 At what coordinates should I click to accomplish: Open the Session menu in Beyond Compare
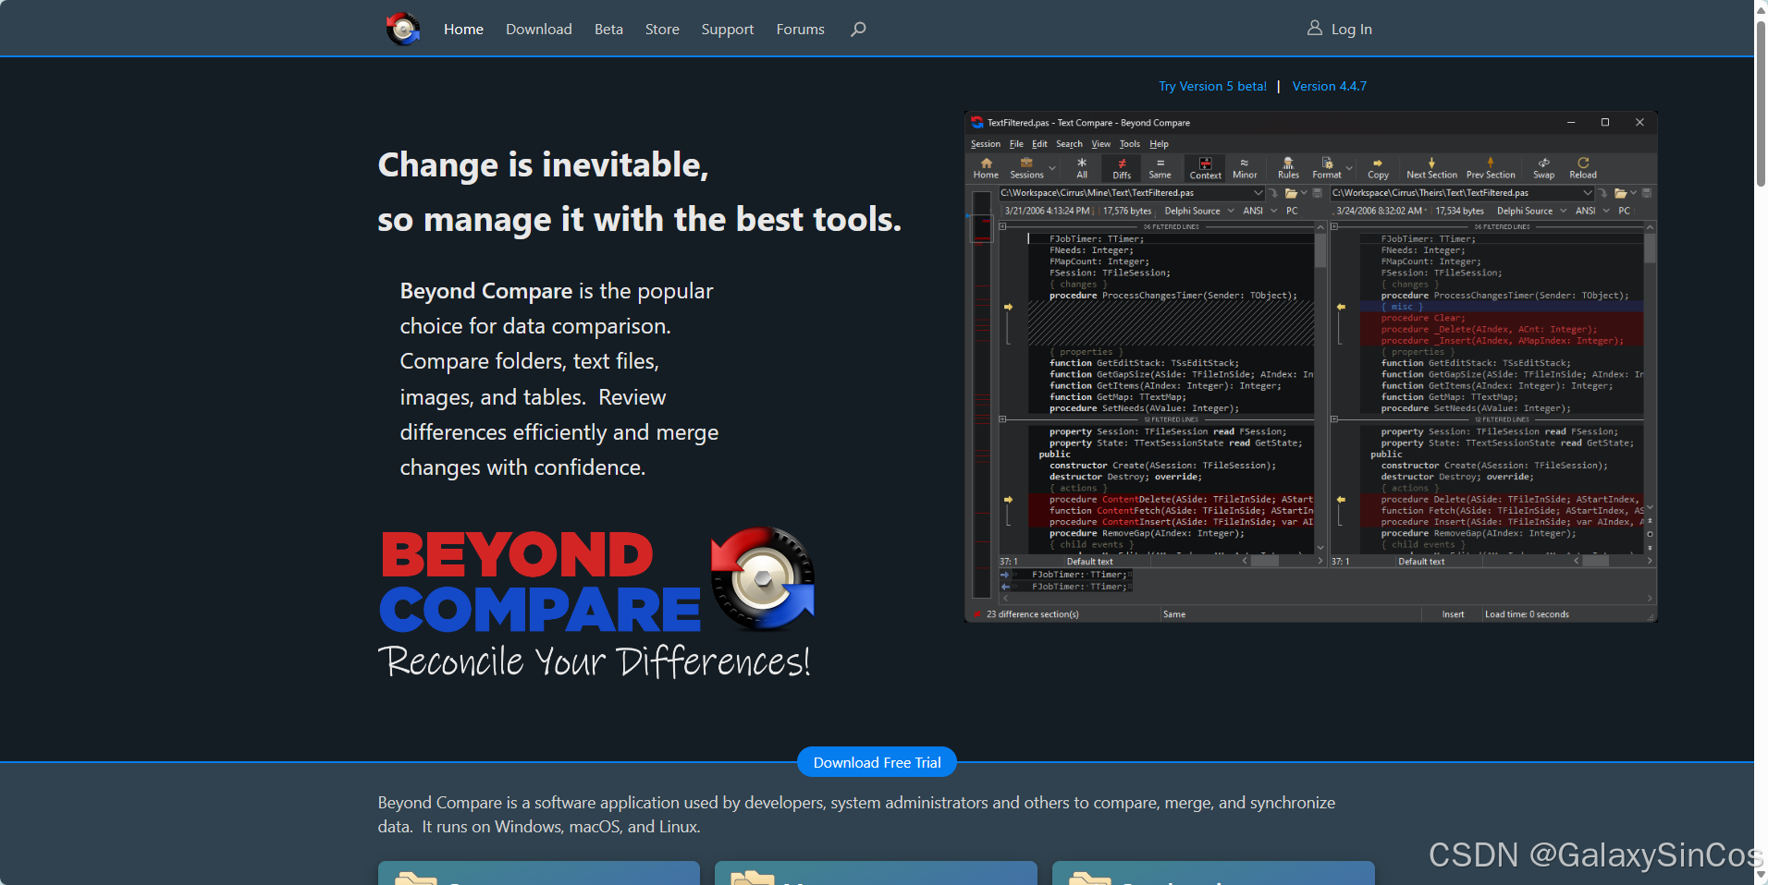point(986,144)
